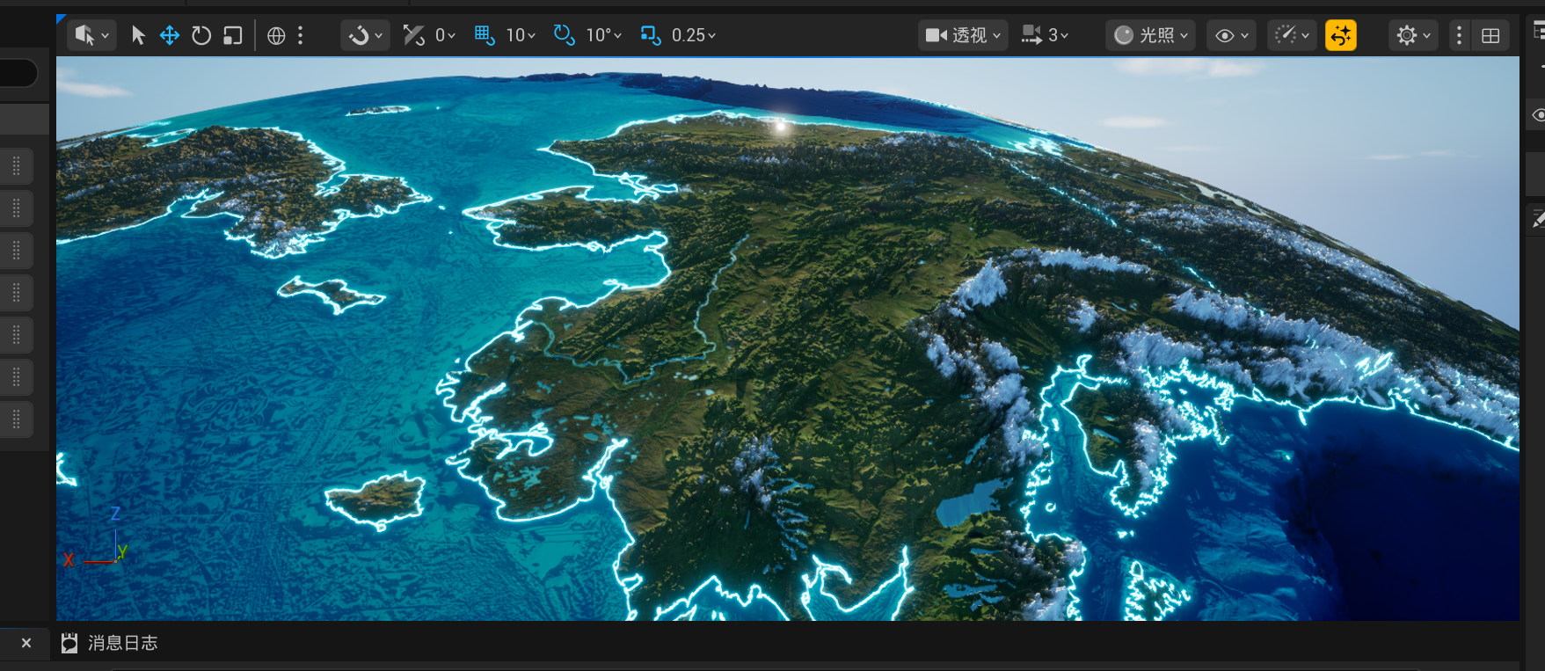The image size is (1545, 671).
Task: Toggle grid location snapping
Action: click(485, 35)
